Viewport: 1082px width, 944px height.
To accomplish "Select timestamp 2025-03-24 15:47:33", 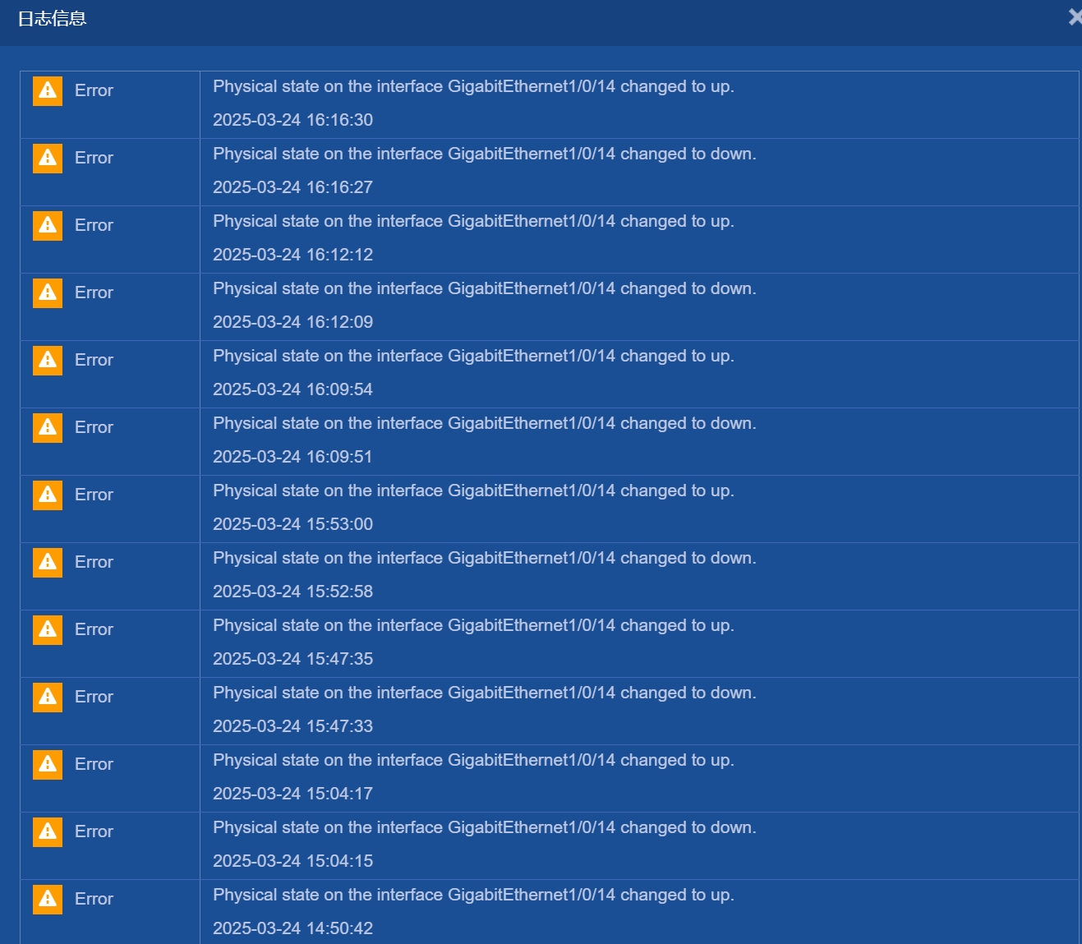I will (292, 726).
